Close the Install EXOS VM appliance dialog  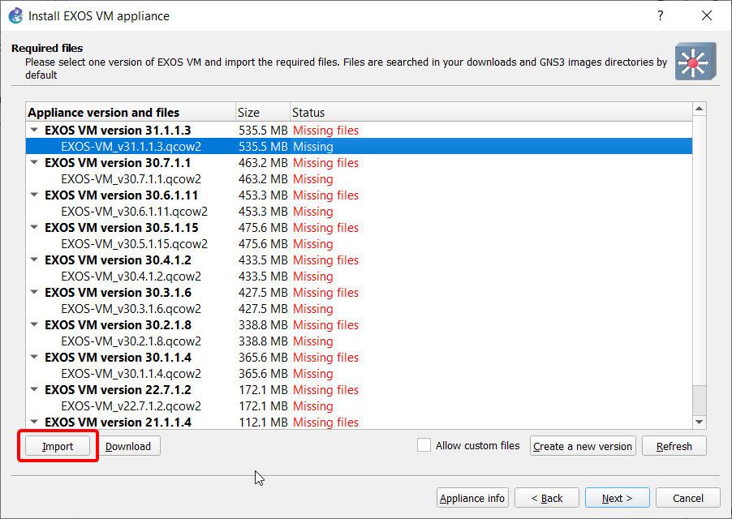point(707,15)
